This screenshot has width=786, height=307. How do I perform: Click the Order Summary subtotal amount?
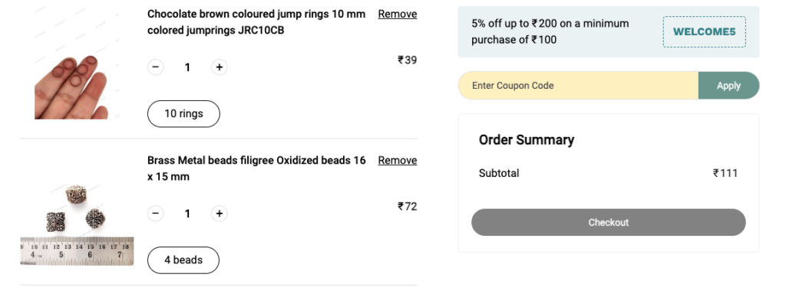725,173
